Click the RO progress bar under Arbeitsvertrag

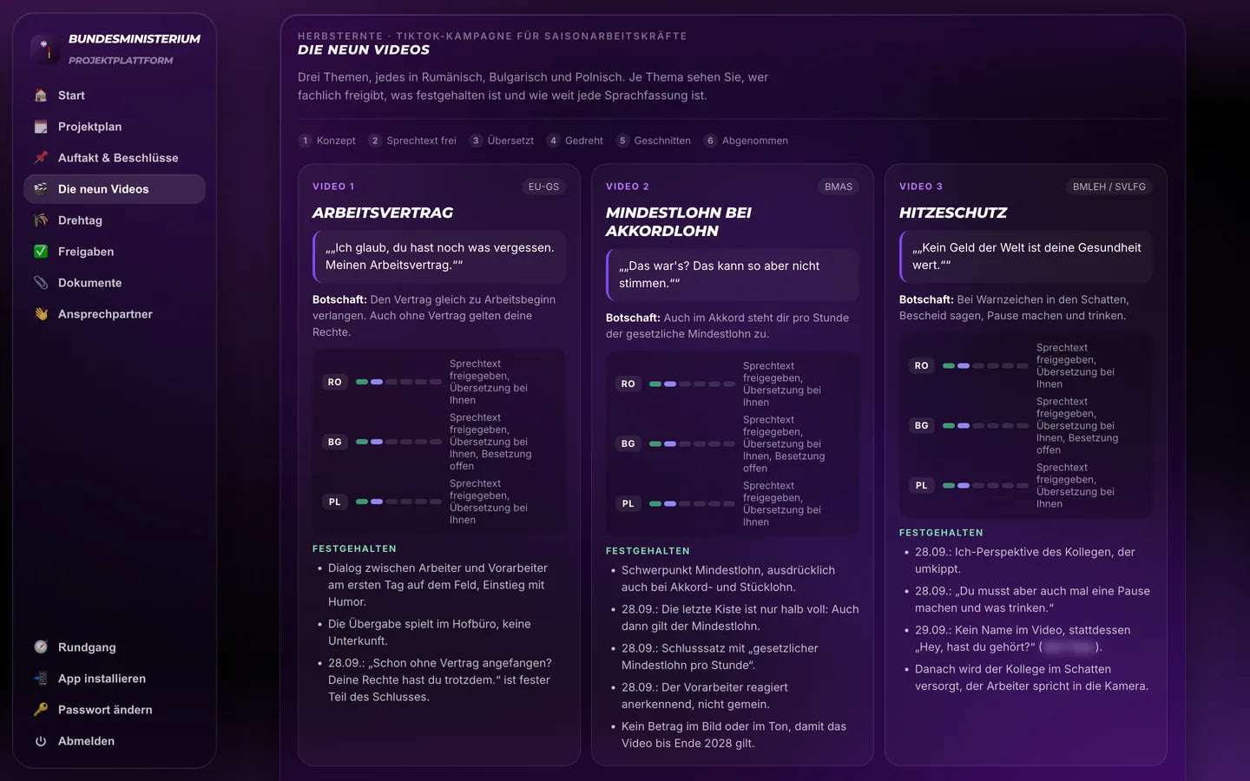click(x=398, y=382)
